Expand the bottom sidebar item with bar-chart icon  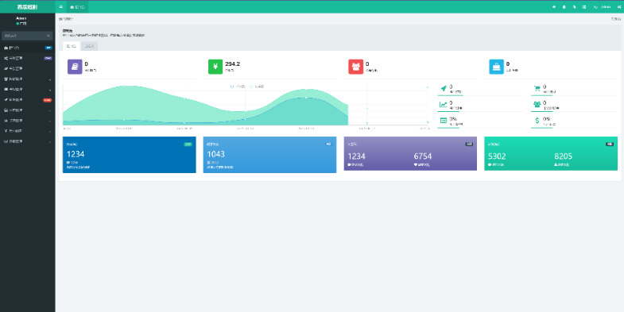[28, 141]
